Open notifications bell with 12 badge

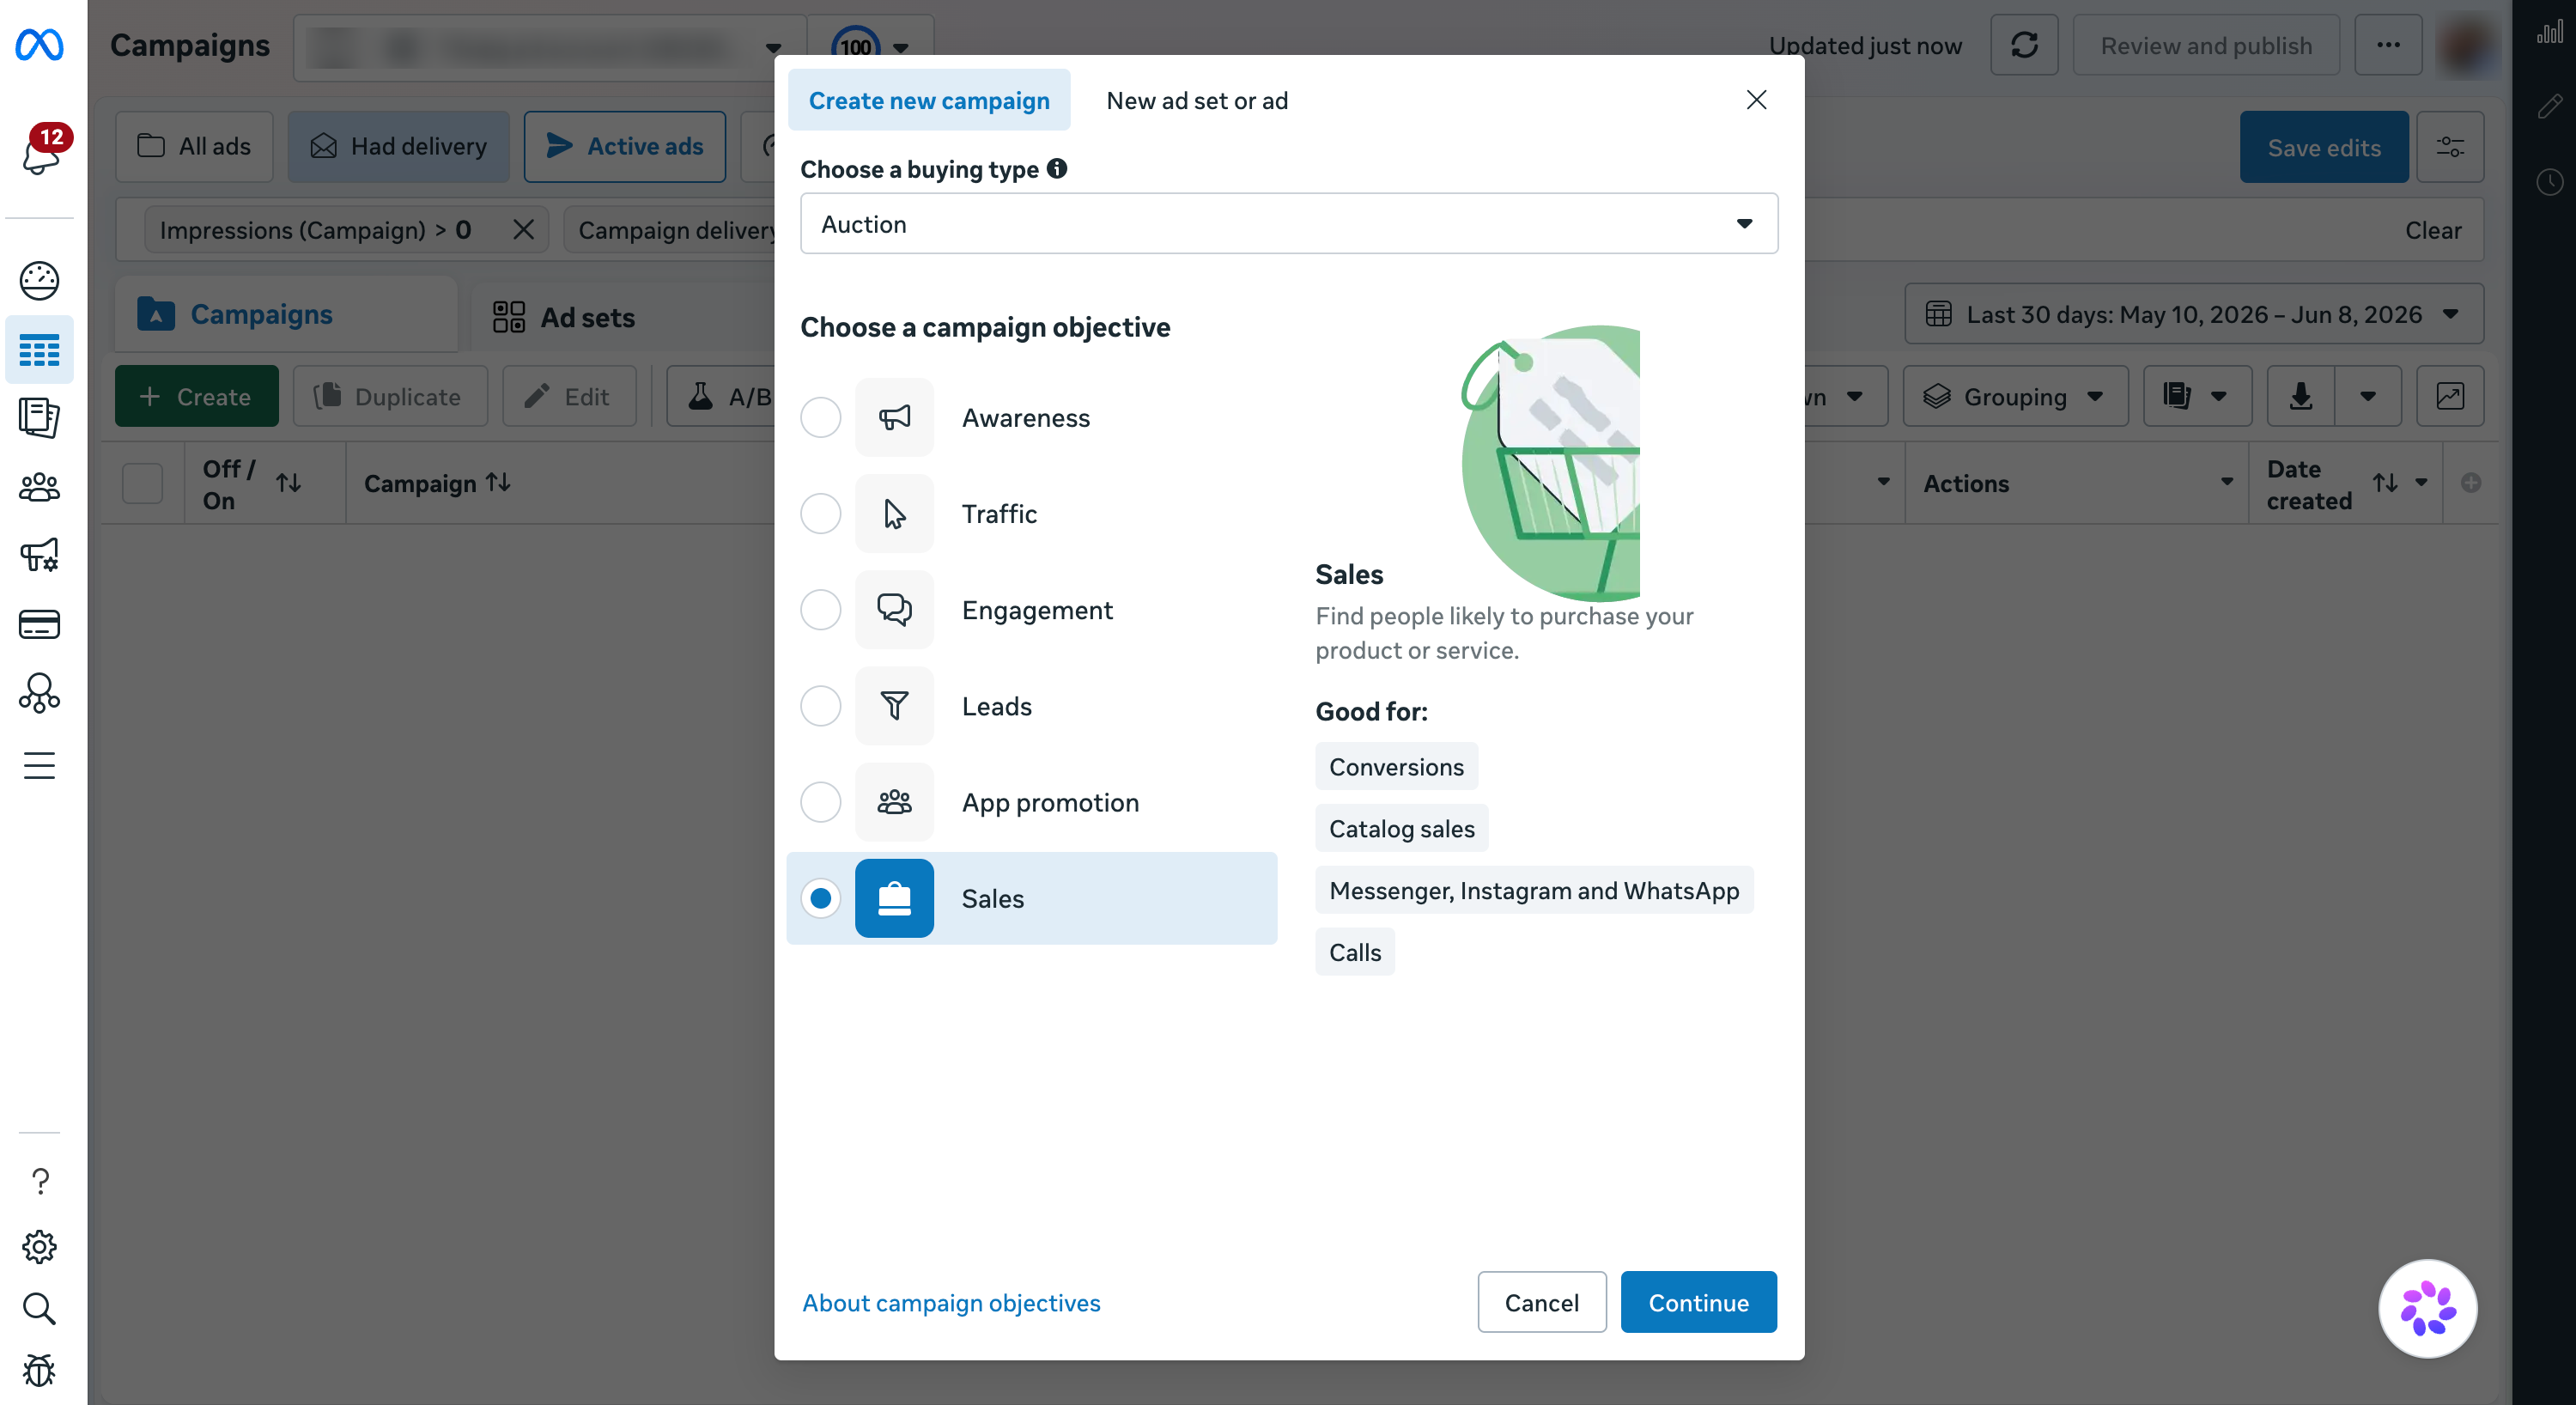coord(41,150)
